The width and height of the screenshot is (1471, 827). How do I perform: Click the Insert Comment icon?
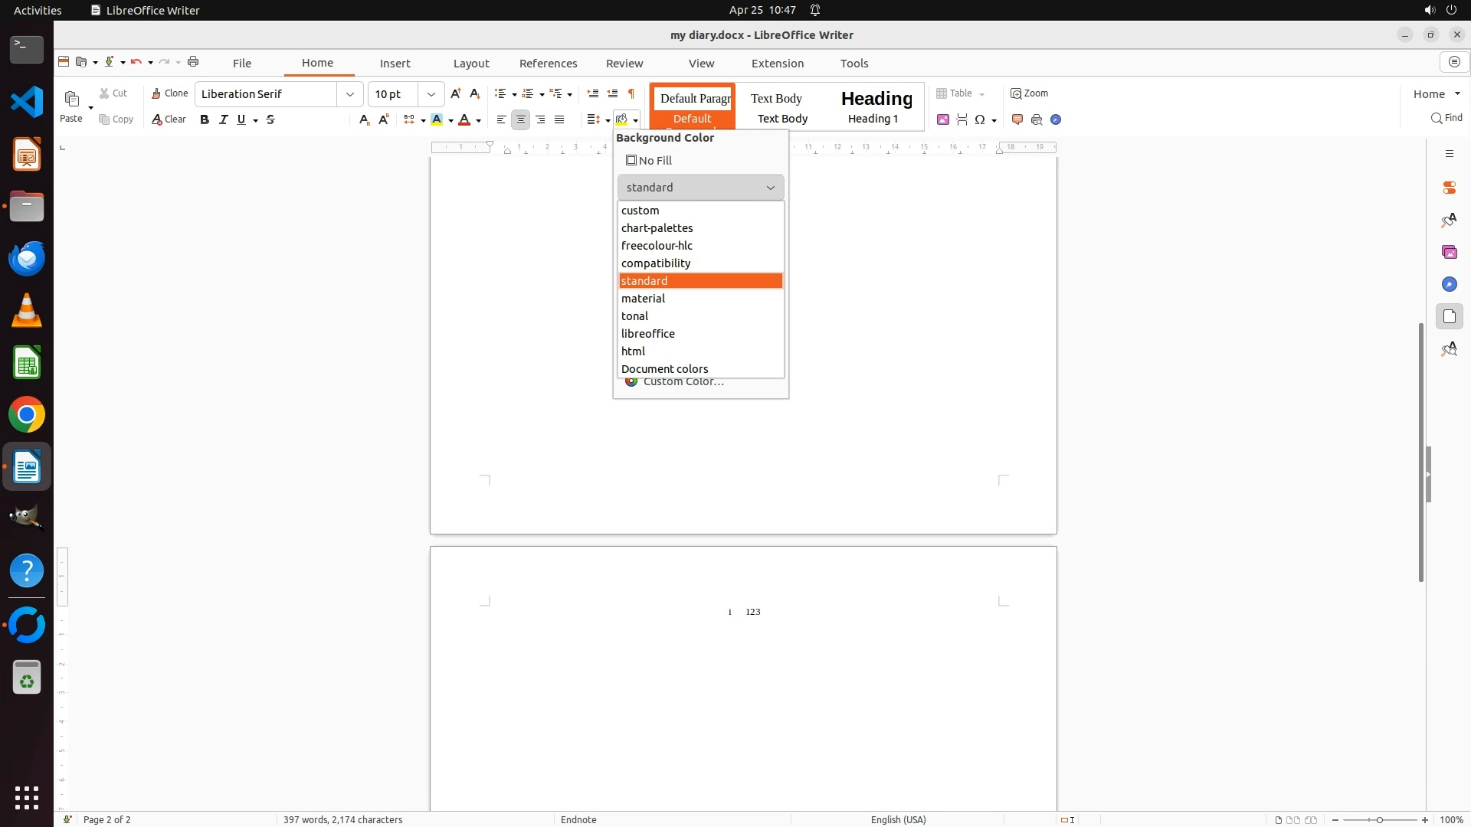click(x=1017, y=119)
